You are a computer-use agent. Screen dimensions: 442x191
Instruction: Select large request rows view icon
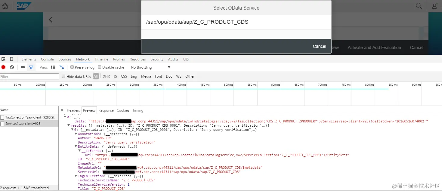[53, 67]
